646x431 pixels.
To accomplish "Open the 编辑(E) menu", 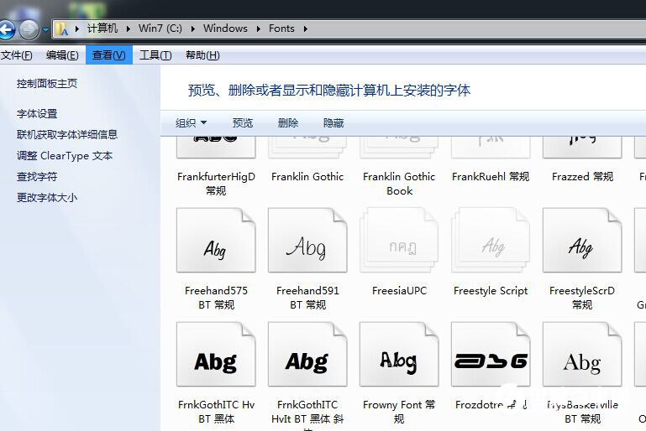I will [x=62, y=55].
